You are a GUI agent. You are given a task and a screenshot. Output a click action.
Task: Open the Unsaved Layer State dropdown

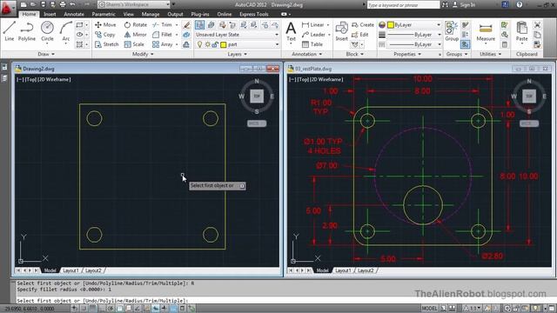pos(238,35)
